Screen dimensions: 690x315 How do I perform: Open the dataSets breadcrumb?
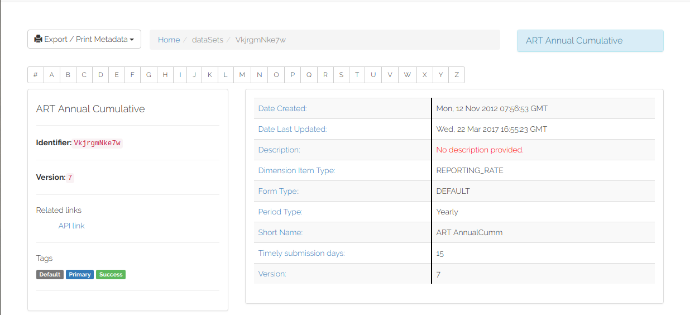pyautogui.click(x=208, y=40)
